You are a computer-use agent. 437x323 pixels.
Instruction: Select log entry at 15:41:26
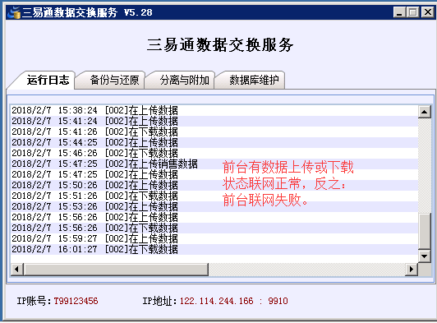[214, 132]
